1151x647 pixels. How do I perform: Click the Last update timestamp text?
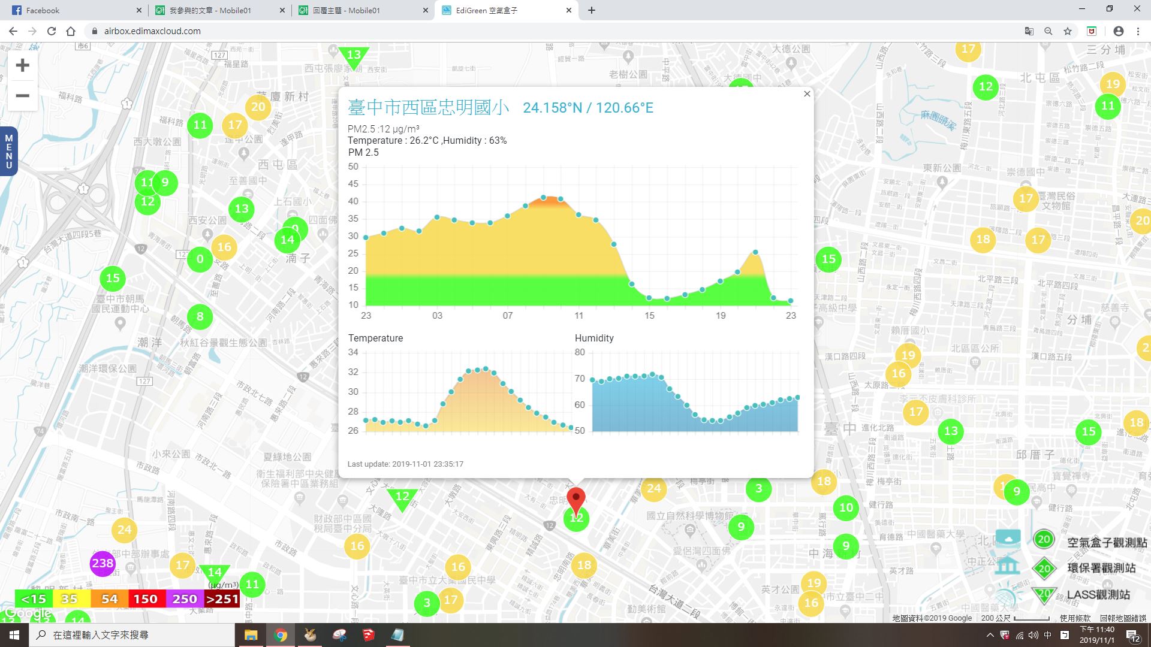coord(405,464)
